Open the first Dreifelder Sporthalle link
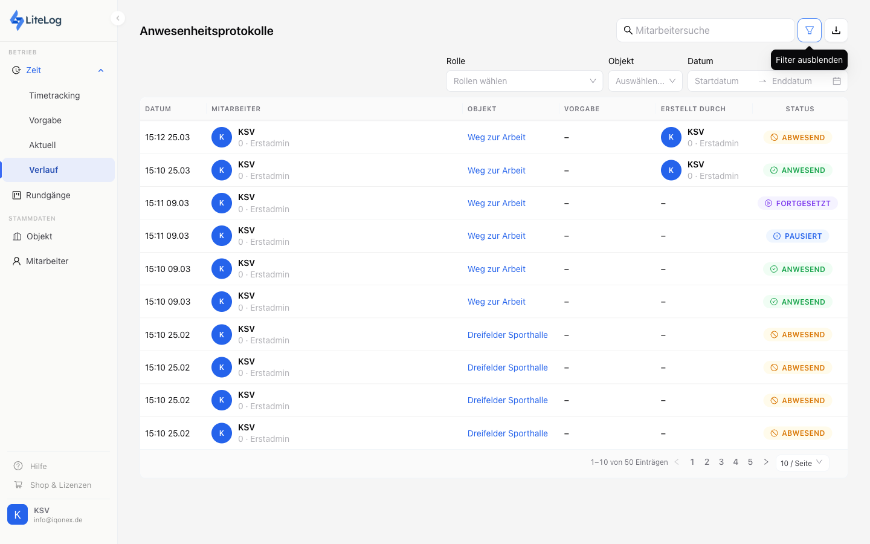This screenshot has height=544, width=870. (507, 335)
